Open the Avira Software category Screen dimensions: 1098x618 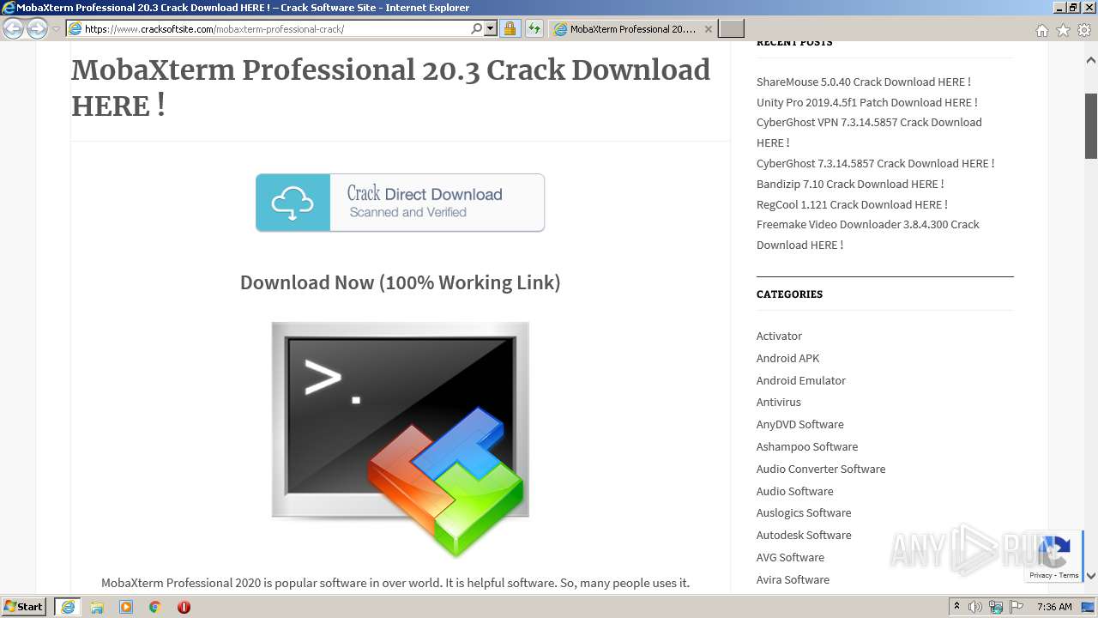[793, 579]
